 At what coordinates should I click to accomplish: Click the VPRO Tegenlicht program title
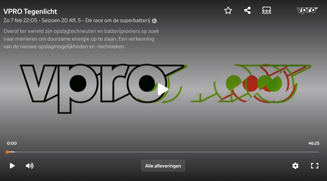[30, 11]
